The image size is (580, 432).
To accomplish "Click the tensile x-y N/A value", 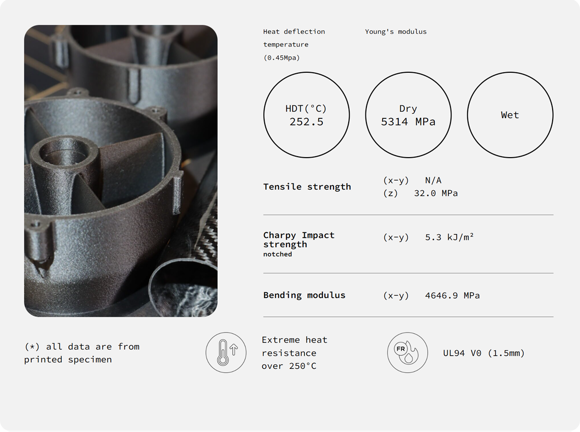I will 433,180.
